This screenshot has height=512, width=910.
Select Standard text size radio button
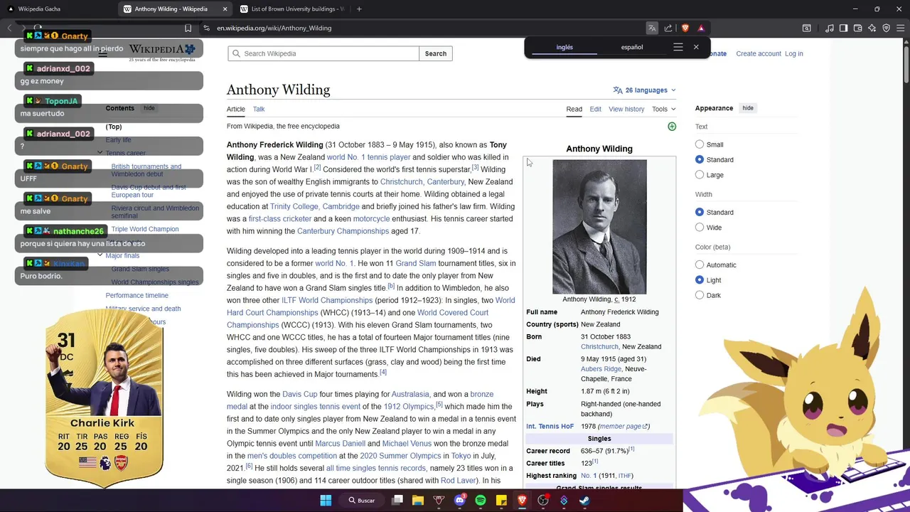[700, 159]
